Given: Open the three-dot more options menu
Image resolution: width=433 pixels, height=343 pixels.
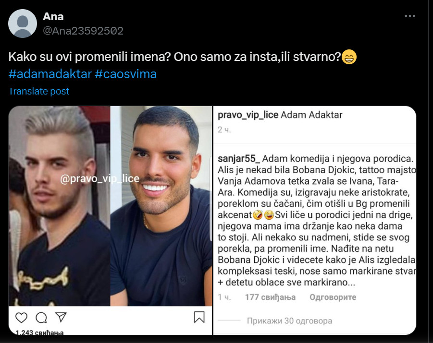Looking at the screenshot, I should coord(410,16).
